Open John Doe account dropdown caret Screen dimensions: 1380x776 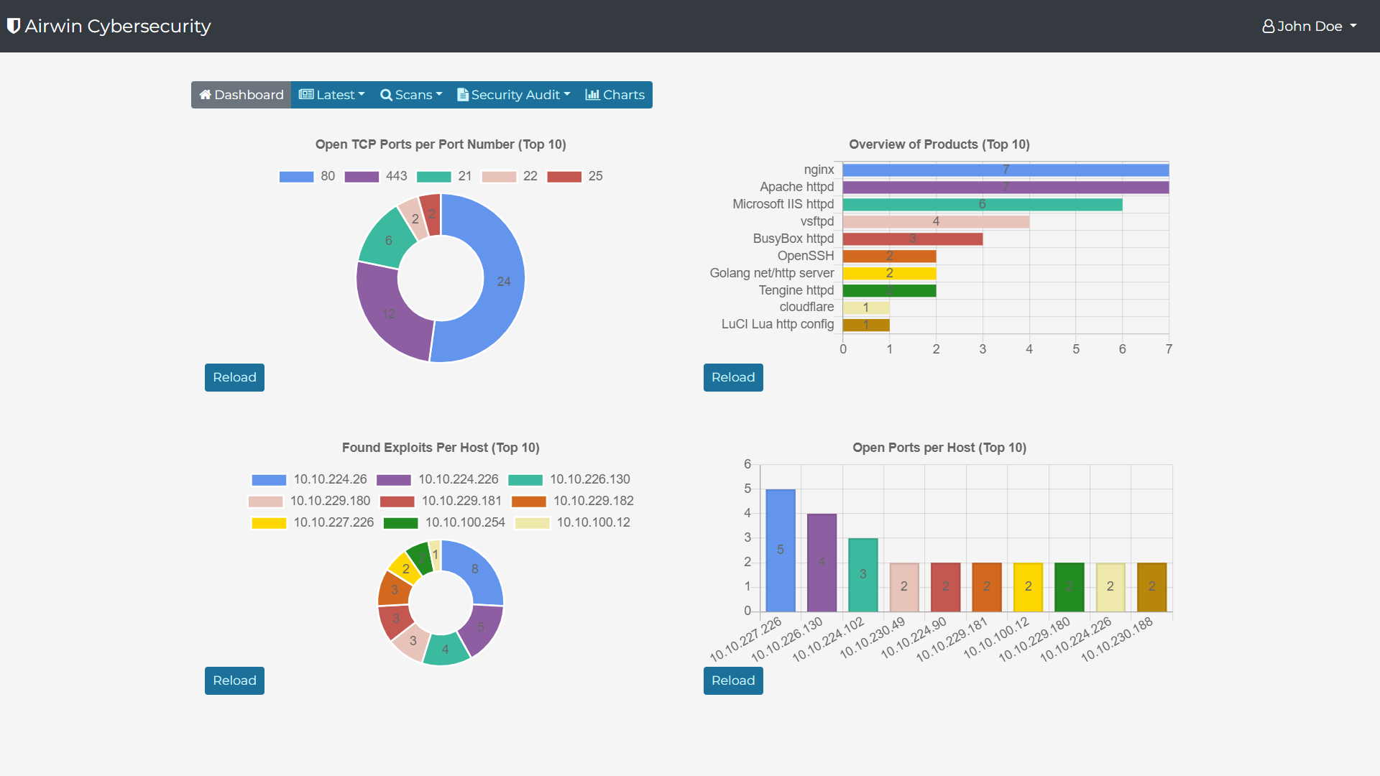(1353, 26)
